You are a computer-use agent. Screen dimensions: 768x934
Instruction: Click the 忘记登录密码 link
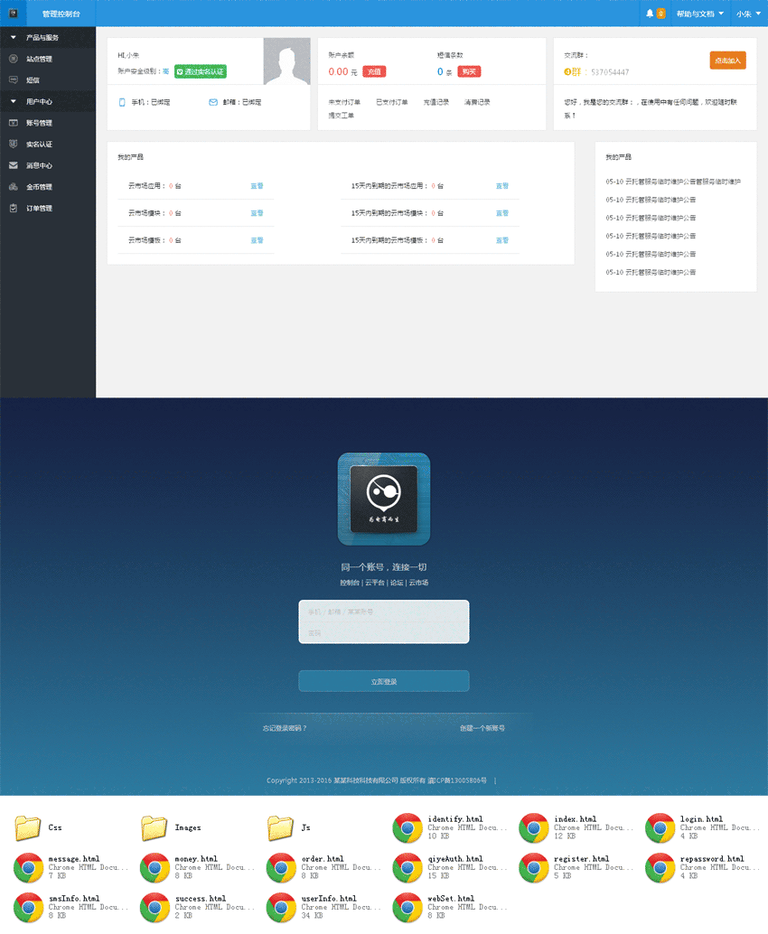click(x=285, y=728)
